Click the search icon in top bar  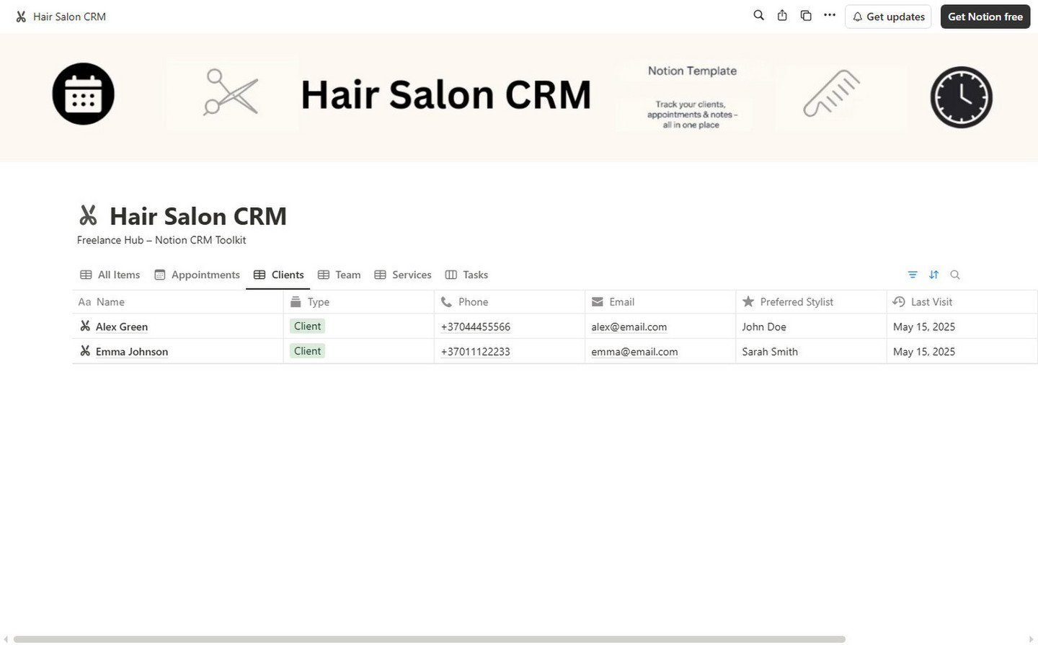tap(758, 15)
